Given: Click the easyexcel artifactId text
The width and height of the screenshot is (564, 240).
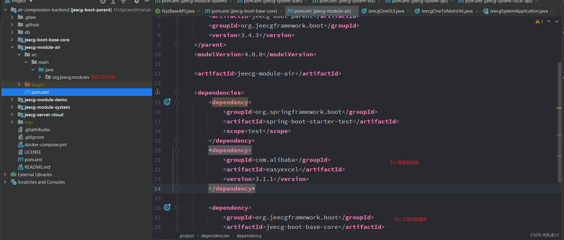Looking at the screenshot, I should 282,170.
